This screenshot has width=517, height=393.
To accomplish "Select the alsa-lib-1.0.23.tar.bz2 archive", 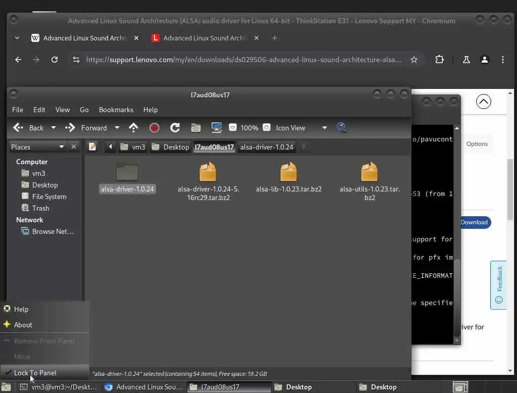I will point(288,177).
